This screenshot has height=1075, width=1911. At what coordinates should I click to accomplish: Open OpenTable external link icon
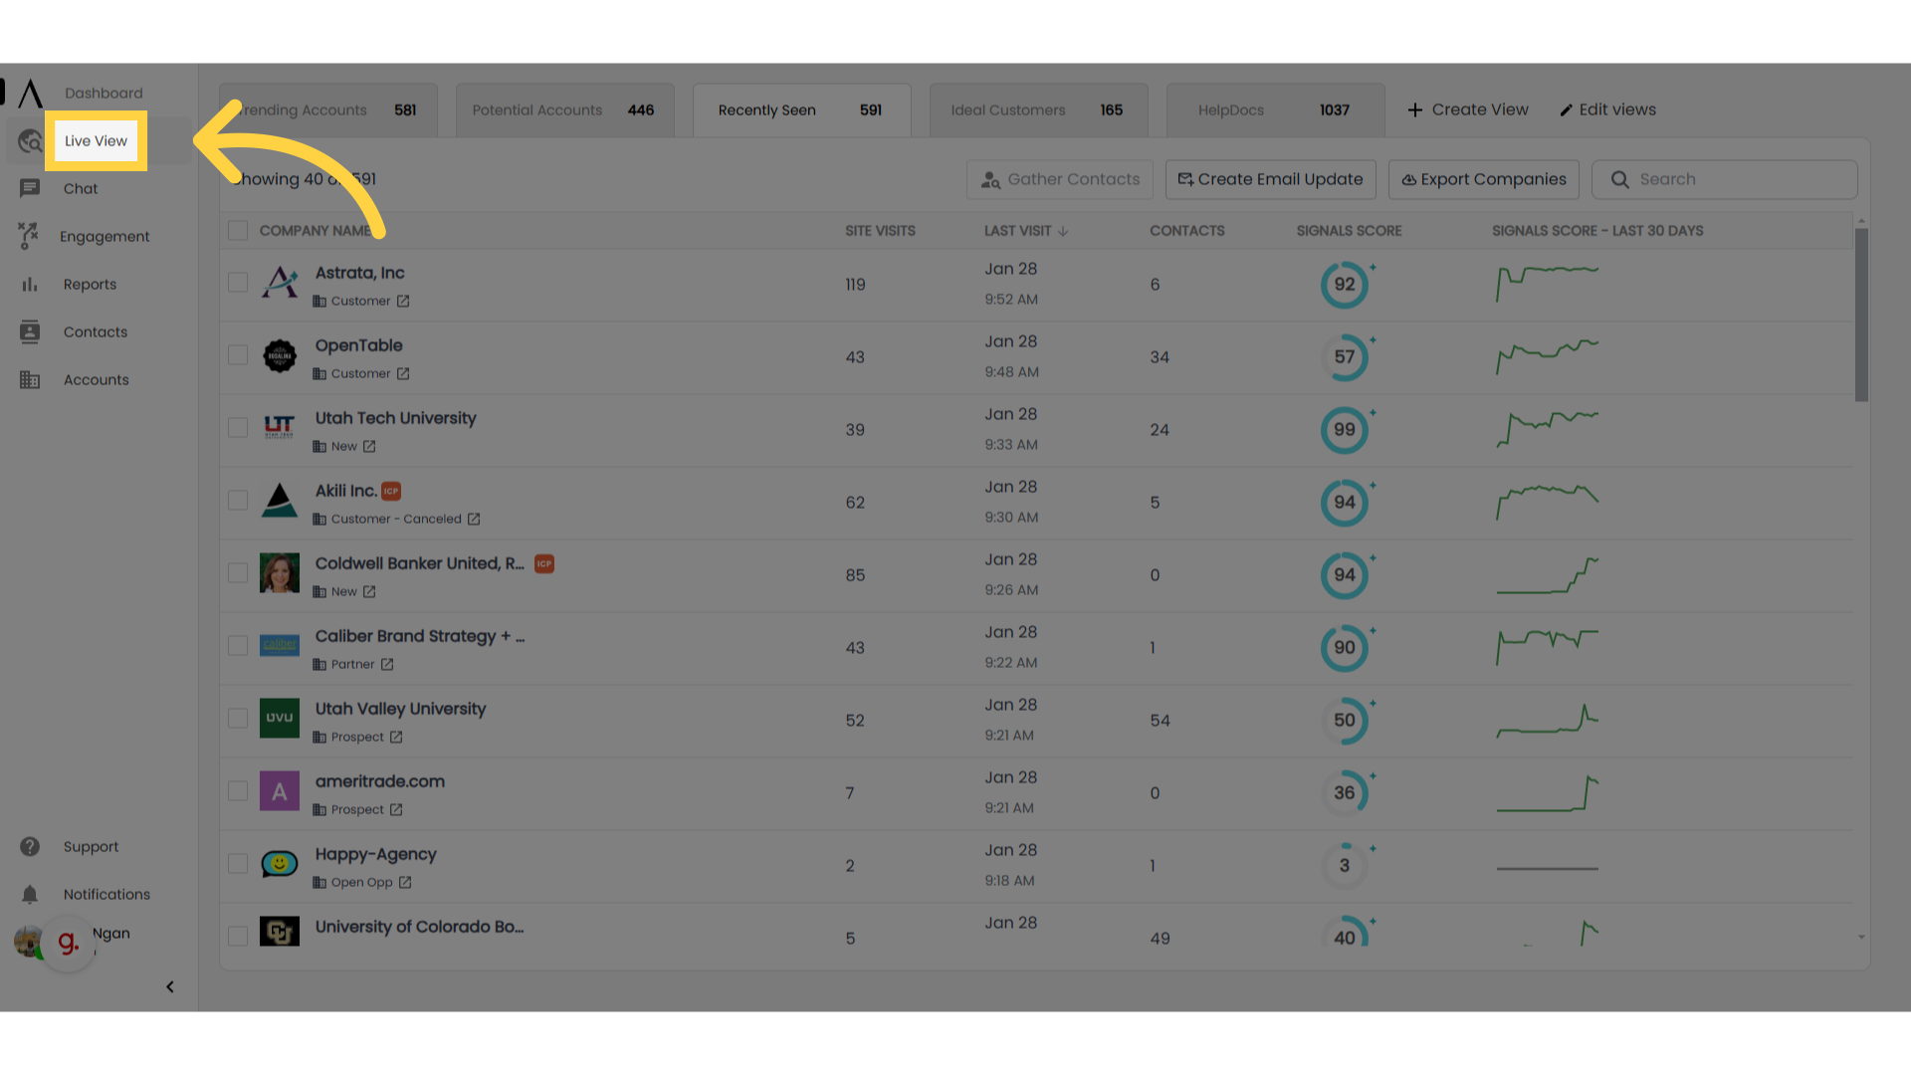[403, 374]
